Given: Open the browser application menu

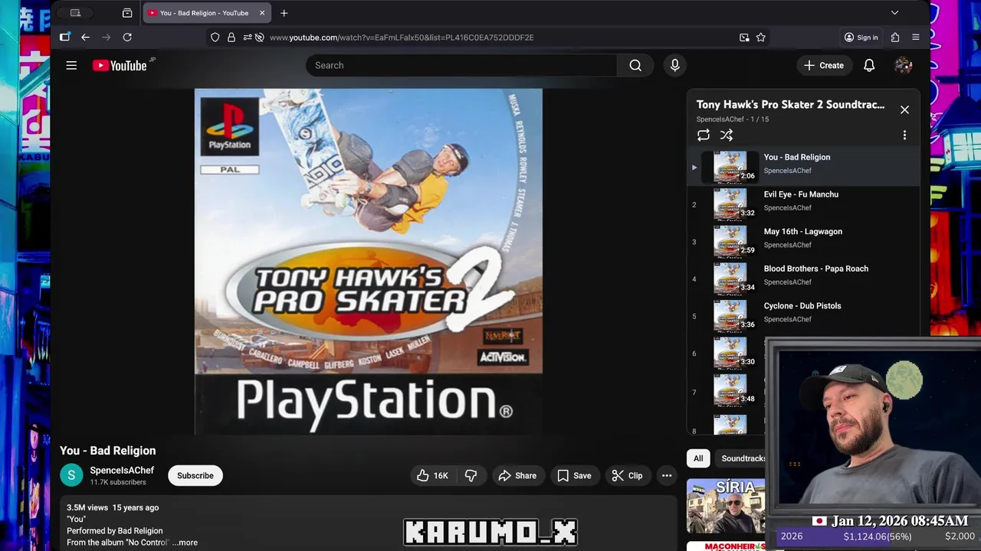Looking at the screenshot, I should [x=916, y=37].
